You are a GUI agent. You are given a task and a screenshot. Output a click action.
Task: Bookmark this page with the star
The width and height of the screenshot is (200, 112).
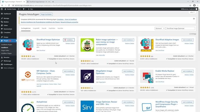click(190, 6)
